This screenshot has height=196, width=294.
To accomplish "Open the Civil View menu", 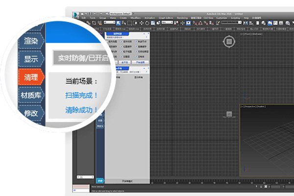I will (208, 18).
